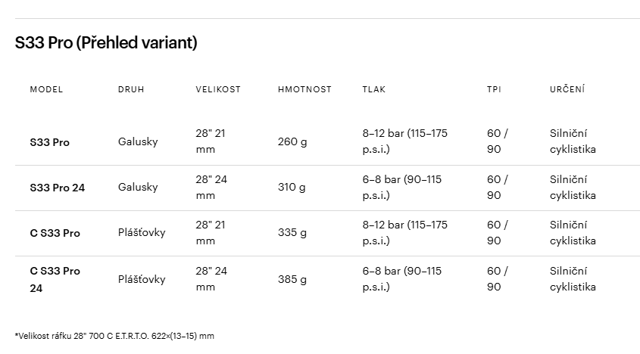The width and height of the screenshot is (640, 354).
Task: Click the rim size footnote text
Action: tap(114, 336)
